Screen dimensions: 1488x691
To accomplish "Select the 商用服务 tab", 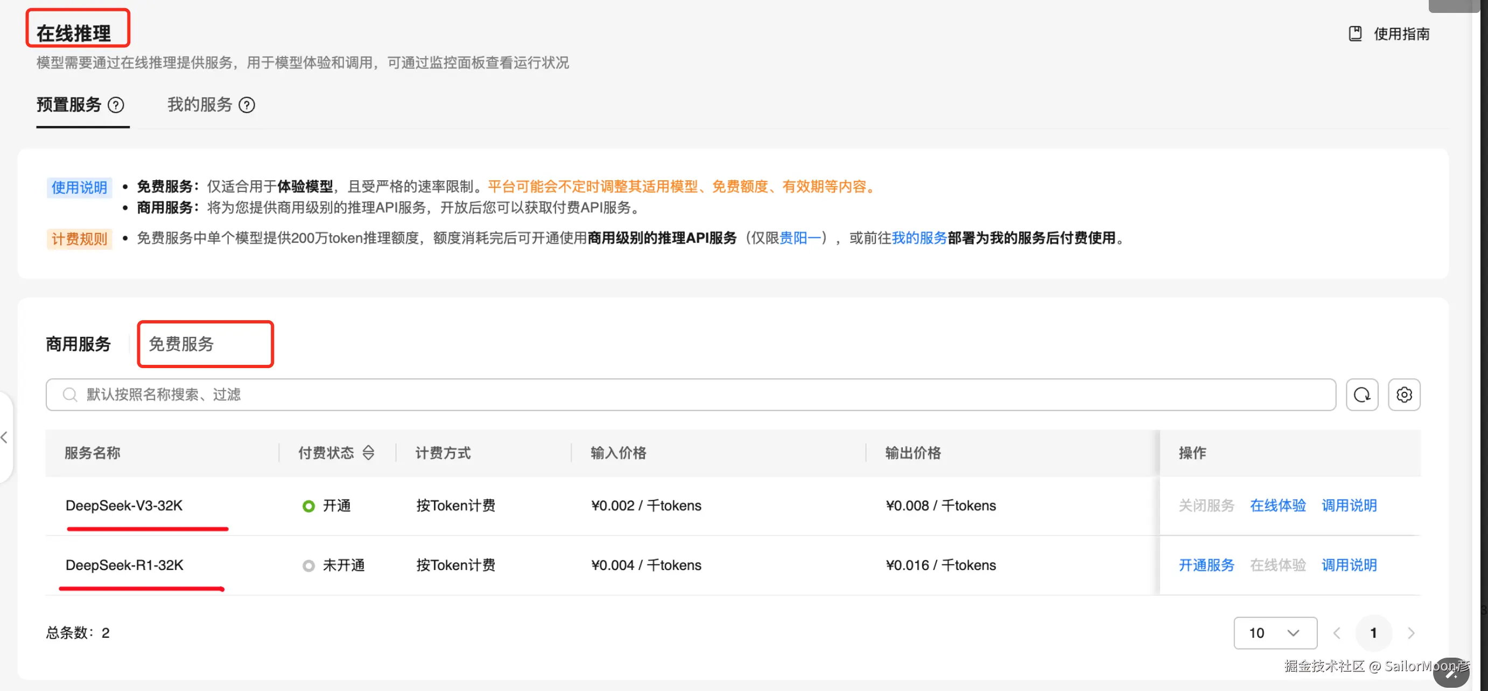I will pos(78,344).
